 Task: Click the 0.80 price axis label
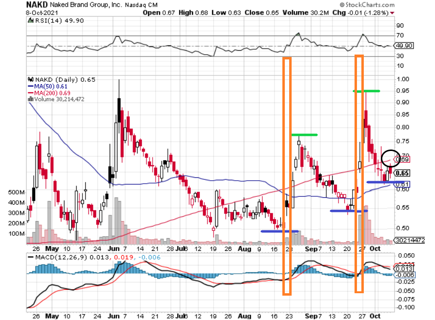click(402, 128)
